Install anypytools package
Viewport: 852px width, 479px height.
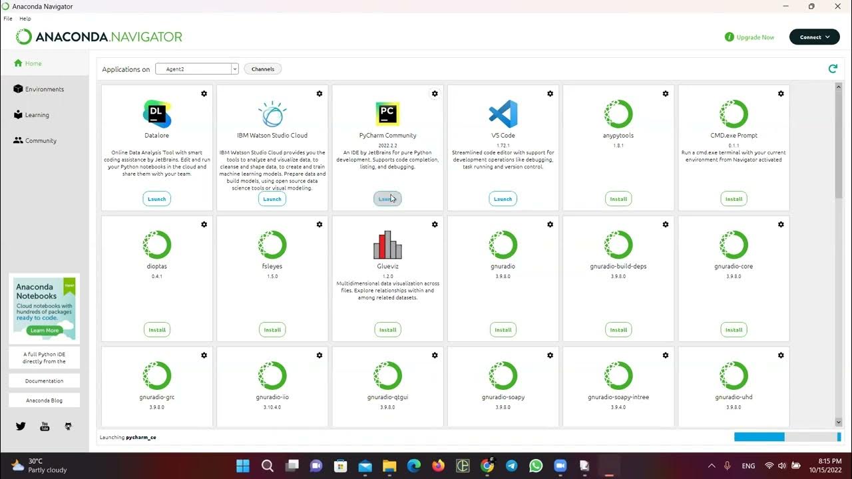point(618,199)
